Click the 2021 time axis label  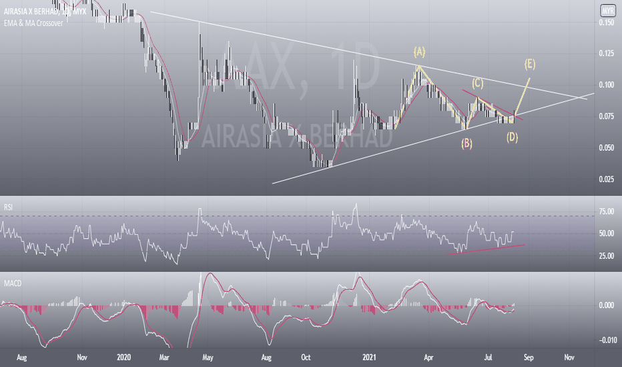click(369, 358)
